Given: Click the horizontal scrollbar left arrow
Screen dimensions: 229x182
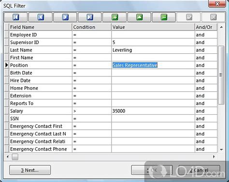Looking at the screenshot, I should [8, 156].
